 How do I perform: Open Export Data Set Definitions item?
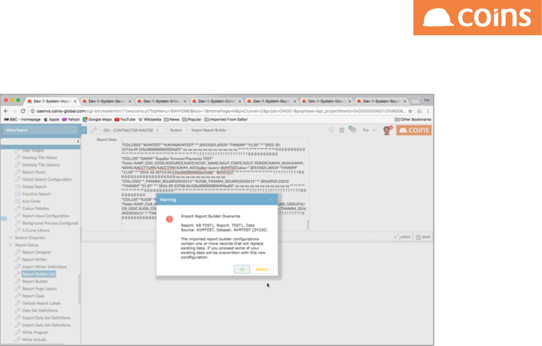tap(46, 318)
